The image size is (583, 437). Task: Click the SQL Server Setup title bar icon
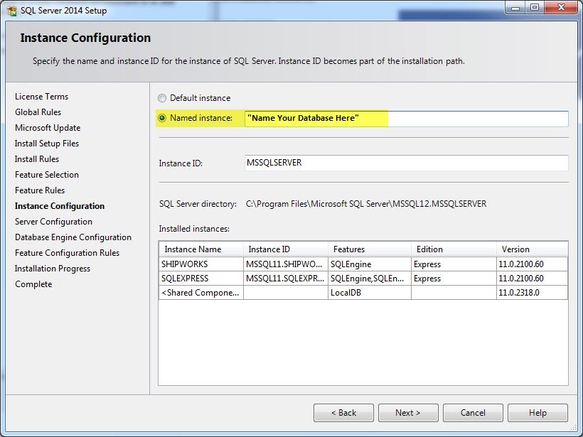[11, 11]
